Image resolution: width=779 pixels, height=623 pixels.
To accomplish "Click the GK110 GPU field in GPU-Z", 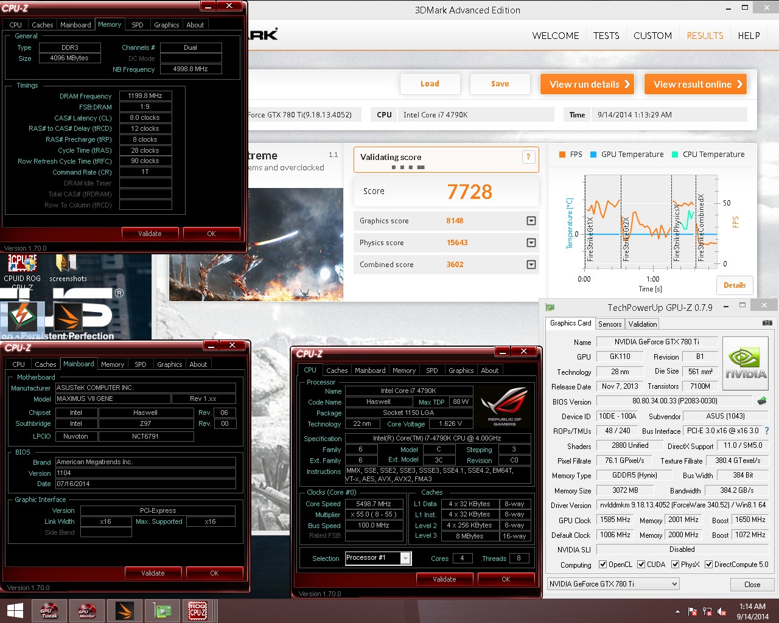I will (620, 357).
